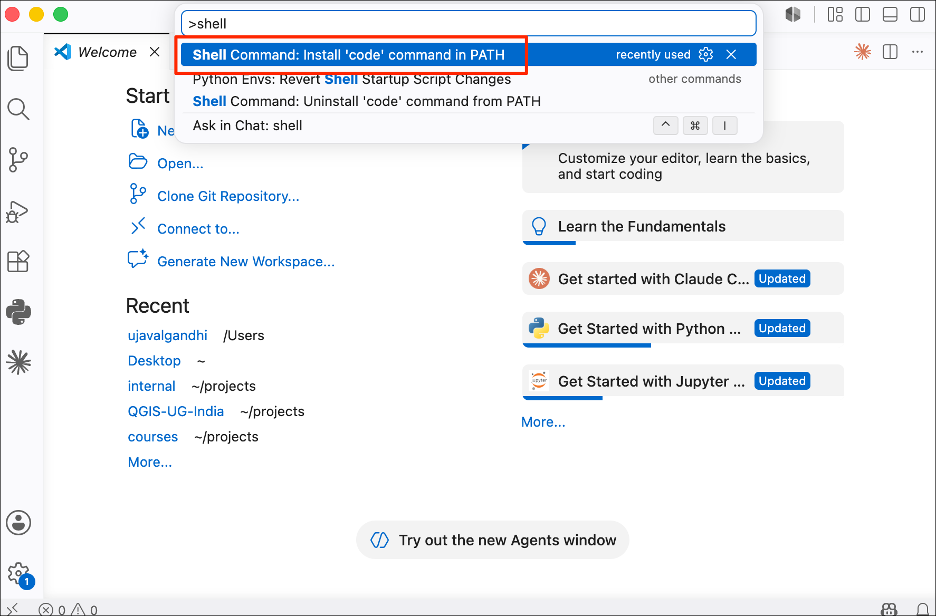Screen dimensions: 936x616
Task: Run Claude Code from editor title bar
Action: 863,52
